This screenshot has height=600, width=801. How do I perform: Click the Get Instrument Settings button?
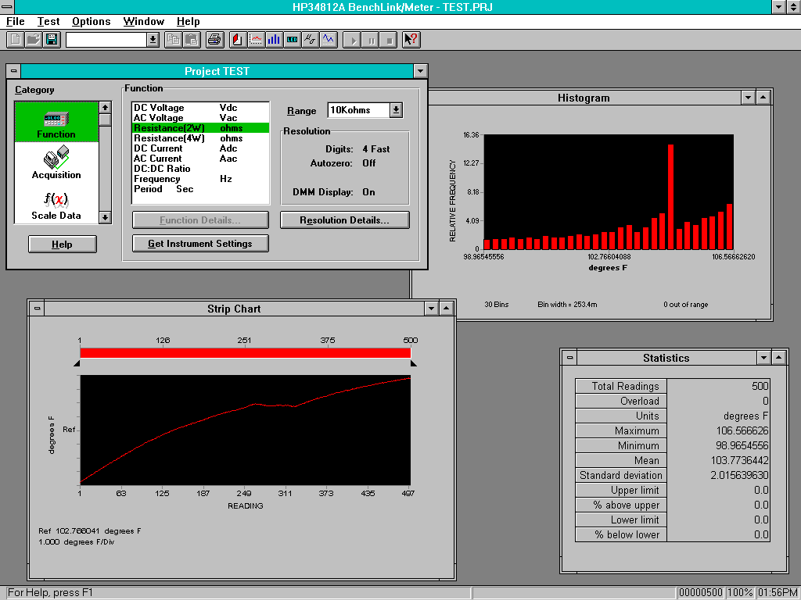200,244
